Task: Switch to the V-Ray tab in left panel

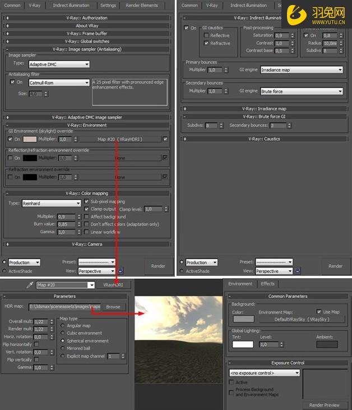Action: coord(35,5)
